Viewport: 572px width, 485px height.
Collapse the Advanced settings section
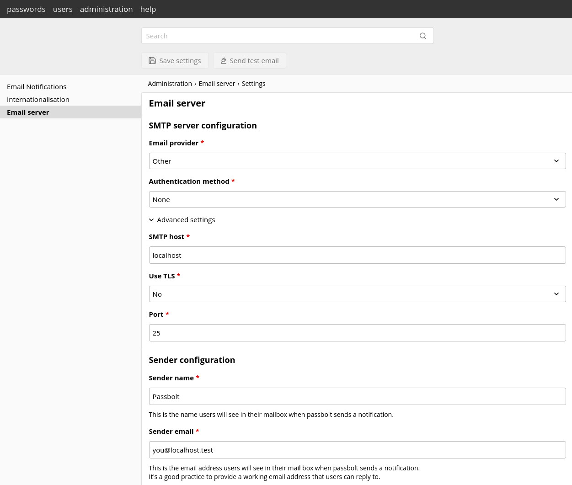182,219
